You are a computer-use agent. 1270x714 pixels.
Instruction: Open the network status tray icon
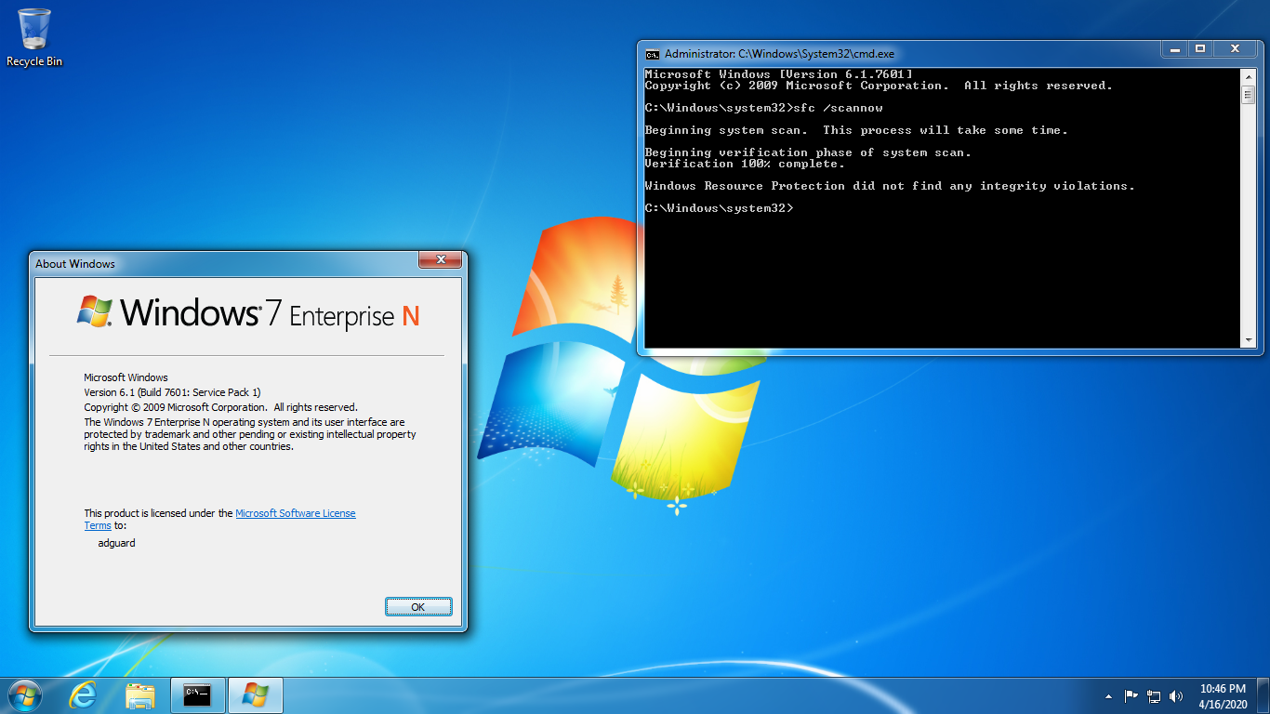coord(1154,695)
